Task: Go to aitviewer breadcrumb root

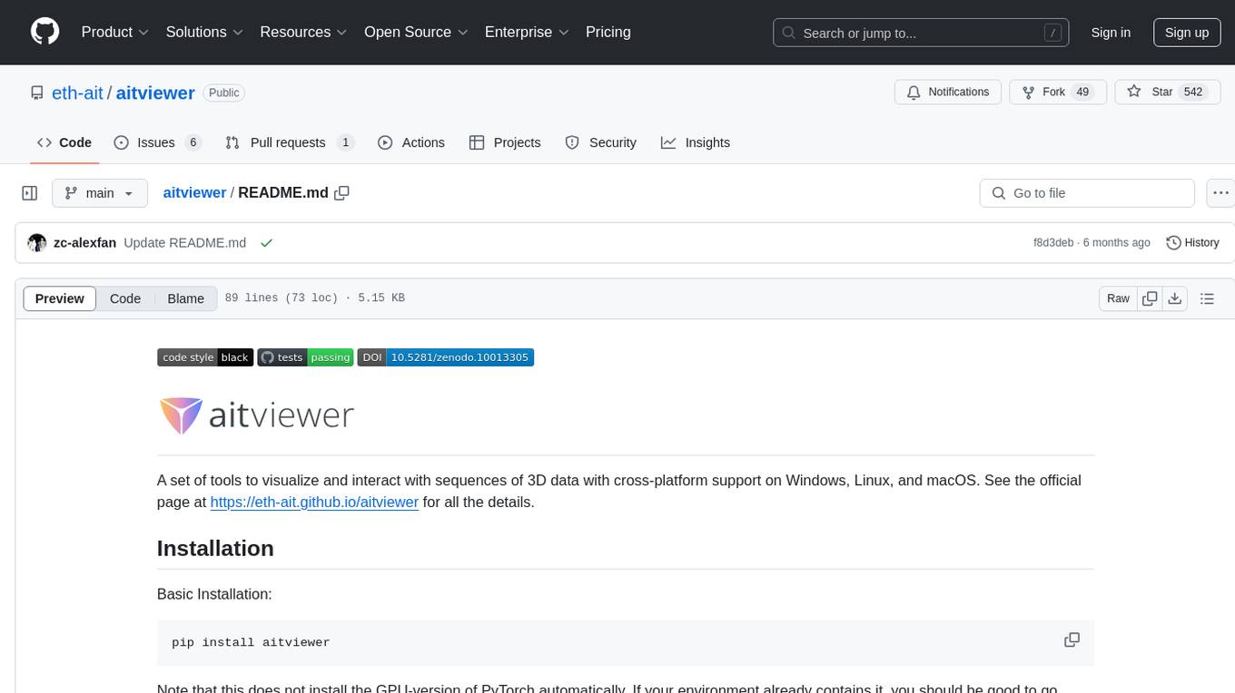Action: click(x=194, y=192)
